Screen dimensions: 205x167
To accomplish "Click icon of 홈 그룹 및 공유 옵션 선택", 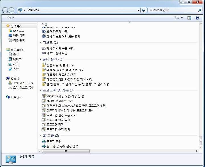I will (44, 146).
